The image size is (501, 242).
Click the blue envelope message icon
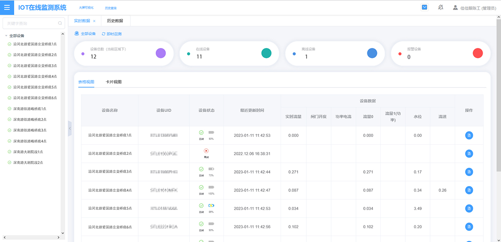[425, 8]
